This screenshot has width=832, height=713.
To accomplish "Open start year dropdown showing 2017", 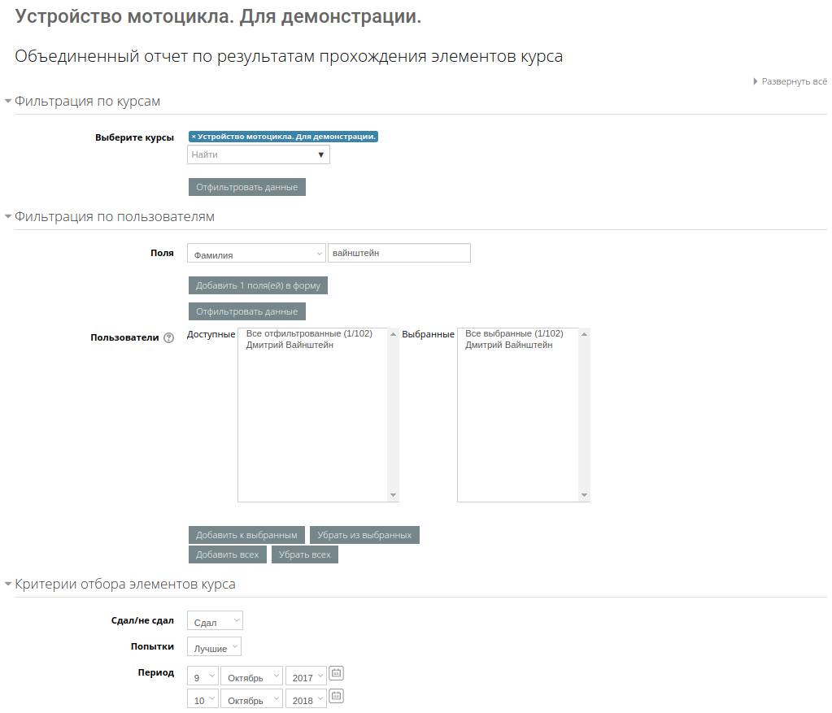I will pos(306,676).
